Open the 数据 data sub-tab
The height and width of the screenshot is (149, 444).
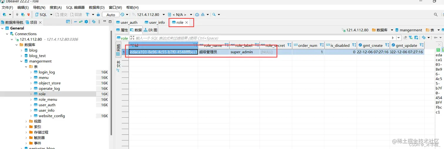[x=136, y=30]
